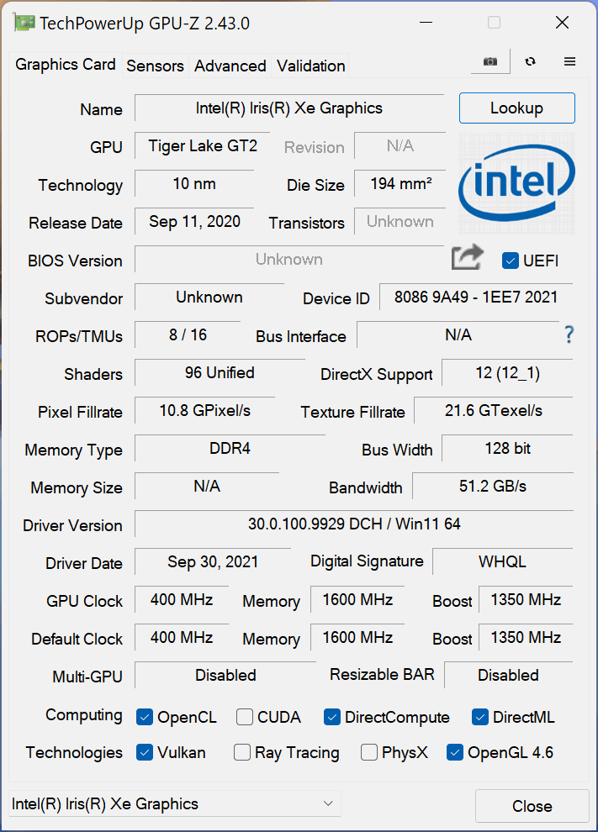The image size is (598, 832).
Task: Click the Revision field N/A
Action: click(400, 146)
